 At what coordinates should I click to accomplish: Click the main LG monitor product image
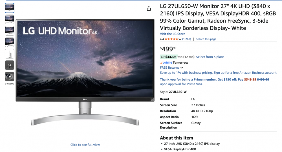tap(85, 72)
